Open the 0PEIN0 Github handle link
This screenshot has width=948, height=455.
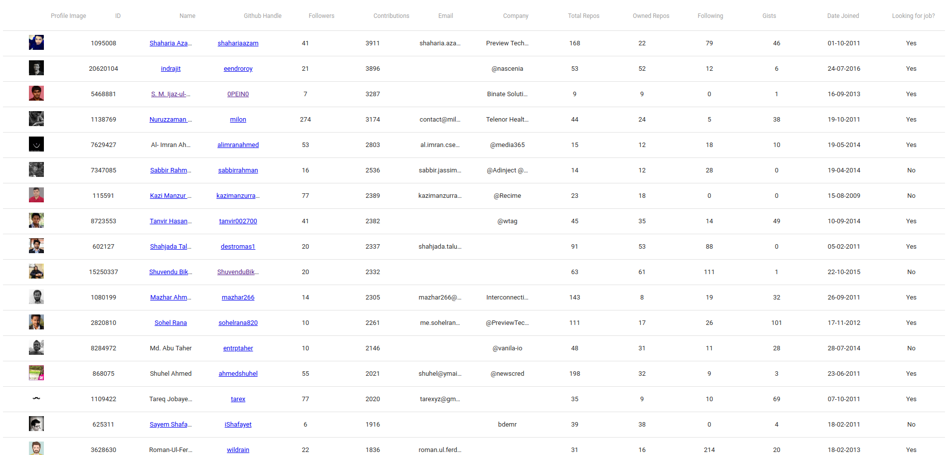(238, 94)
